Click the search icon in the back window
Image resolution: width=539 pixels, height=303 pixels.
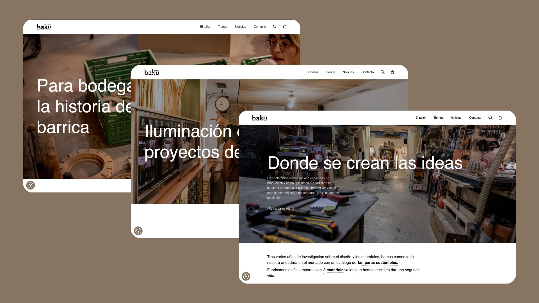click(275, 27)
